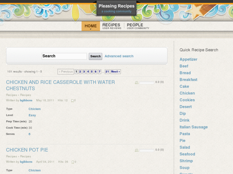Select Pasta in Quick Recipe Search

click(185, 134)
